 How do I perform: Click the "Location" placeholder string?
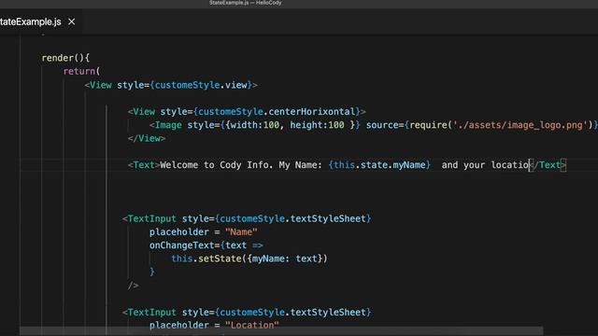point(252,326)
